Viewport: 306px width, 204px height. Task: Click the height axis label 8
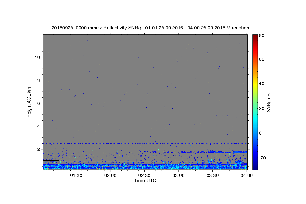pyautogui.click(x=38, y=80)
